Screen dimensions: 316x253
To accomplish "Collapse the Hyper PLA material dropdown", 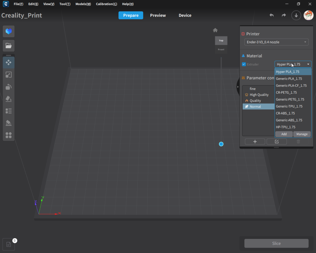I will [293, 64].
